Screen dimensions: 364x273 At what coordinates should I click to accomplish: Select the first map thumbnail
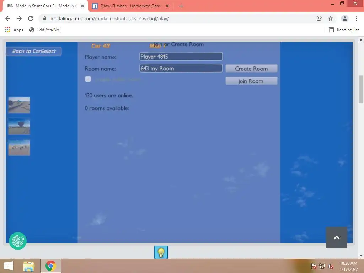point(19,105)
